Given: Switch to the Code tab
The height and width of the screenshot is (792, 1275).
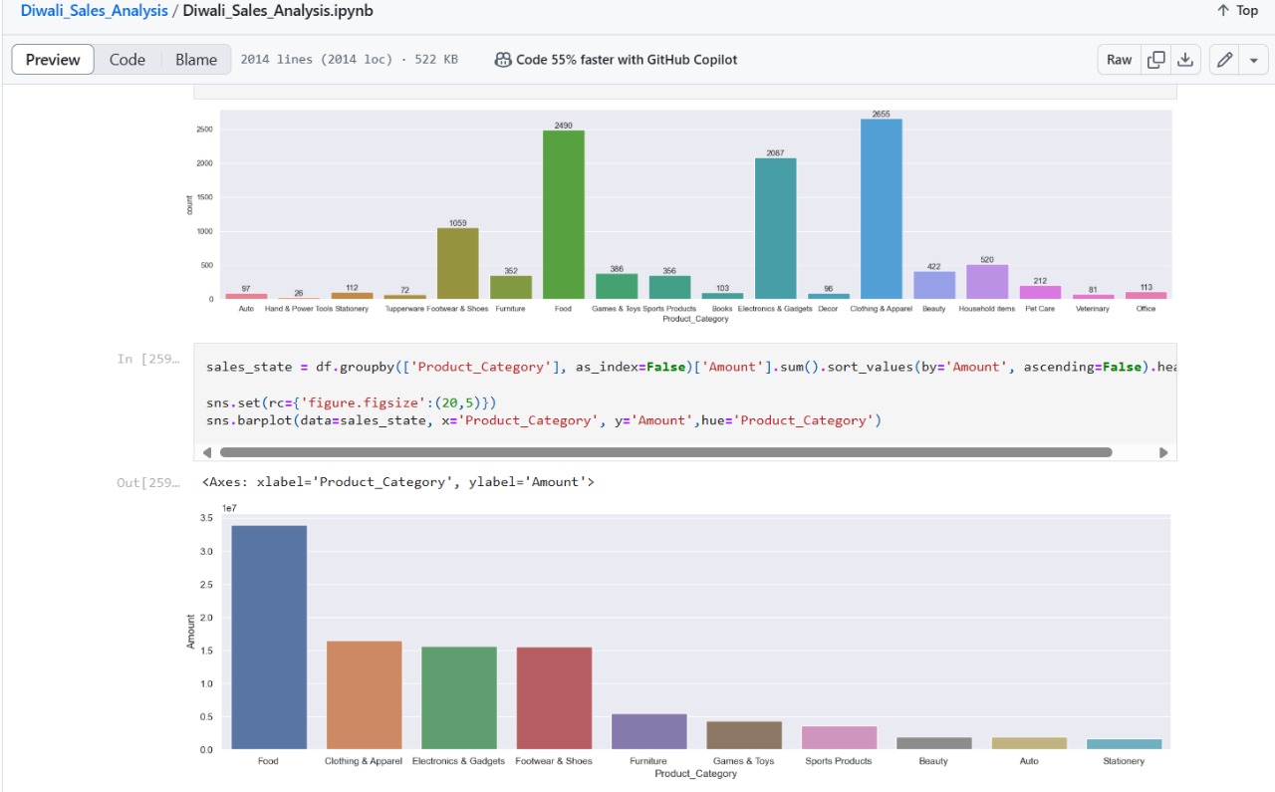Looking at the screenshot, I should click(x=127, y=60).
